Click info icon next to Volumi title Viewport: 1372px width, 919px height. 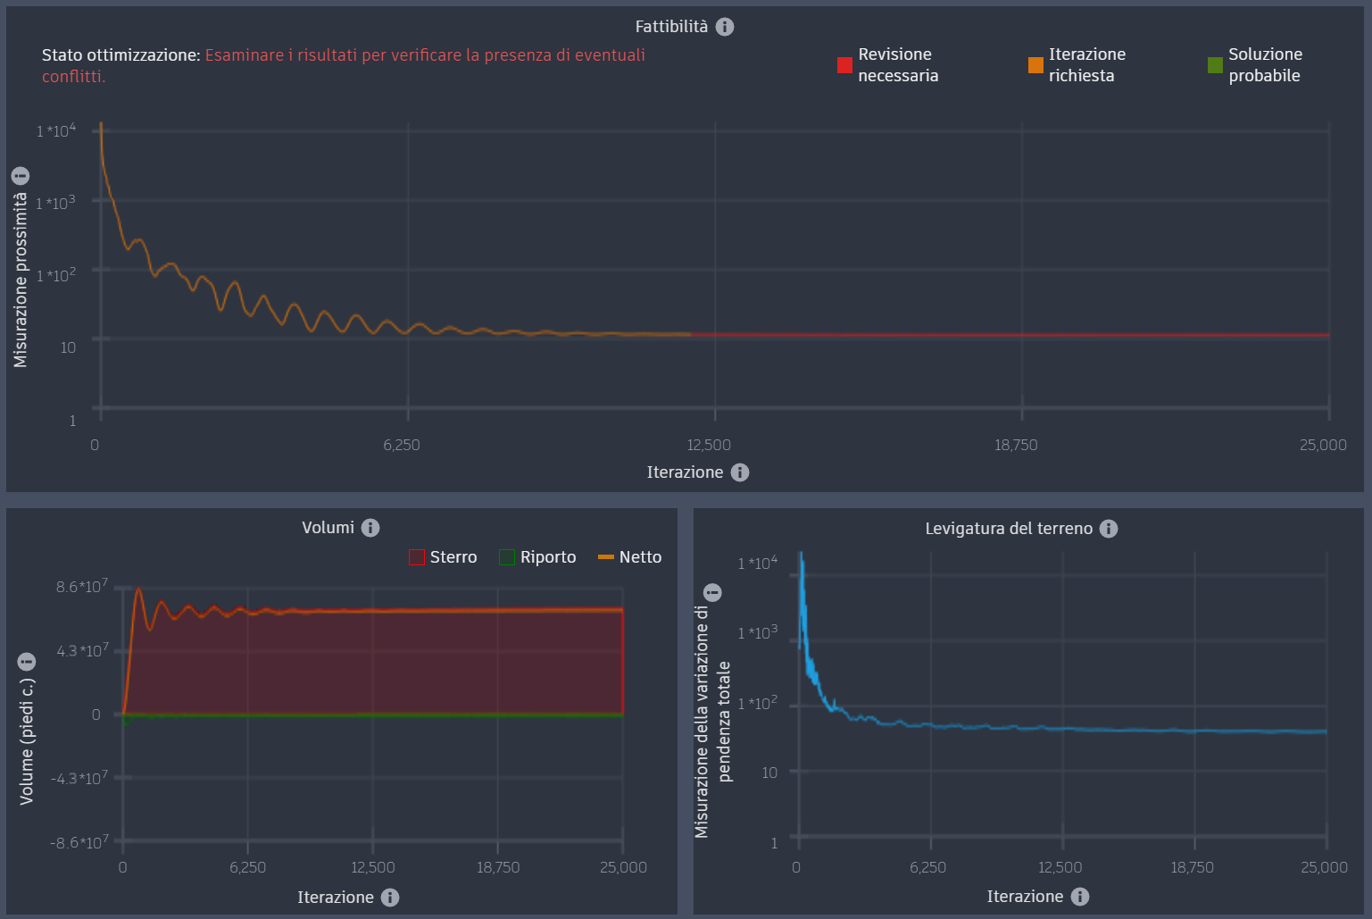coord(370,528)
